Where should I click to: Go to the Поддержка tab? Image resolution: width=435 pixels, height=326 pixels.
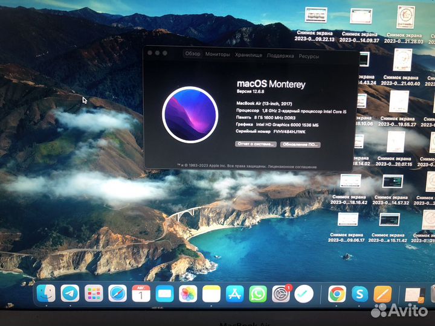(x=280, y=56)
